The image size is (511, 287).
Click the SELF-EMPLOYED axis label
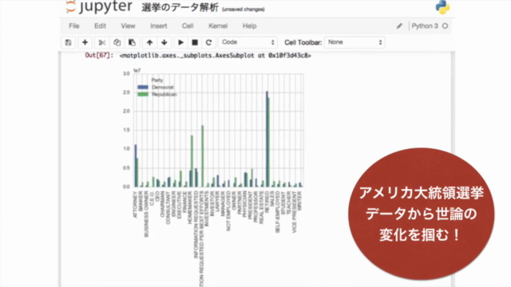[278, 211]
